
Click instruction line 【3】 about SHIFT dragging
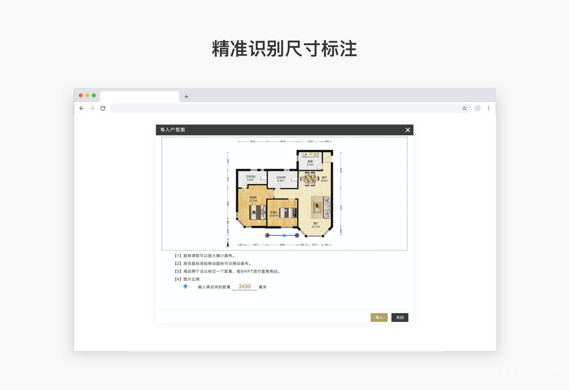(x=228, y=271)
